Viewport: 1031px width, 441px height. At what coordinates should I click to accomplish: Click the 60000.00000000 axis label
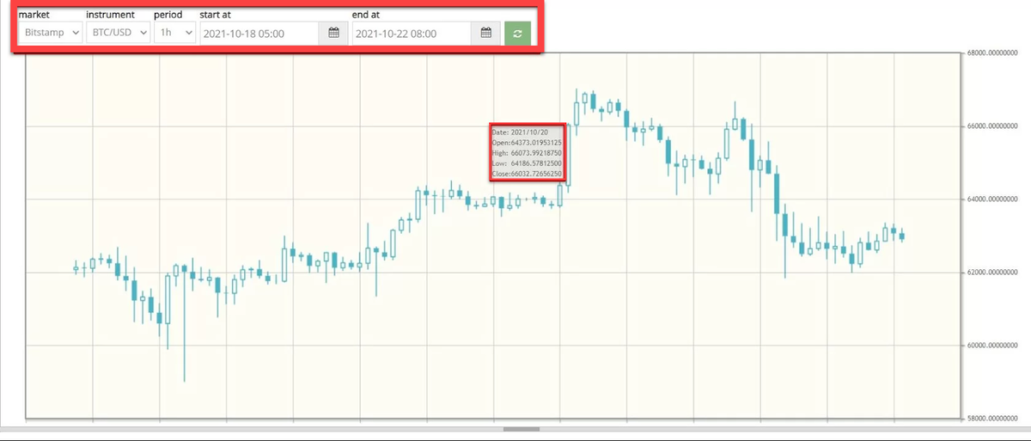click(x=992, y=346)
